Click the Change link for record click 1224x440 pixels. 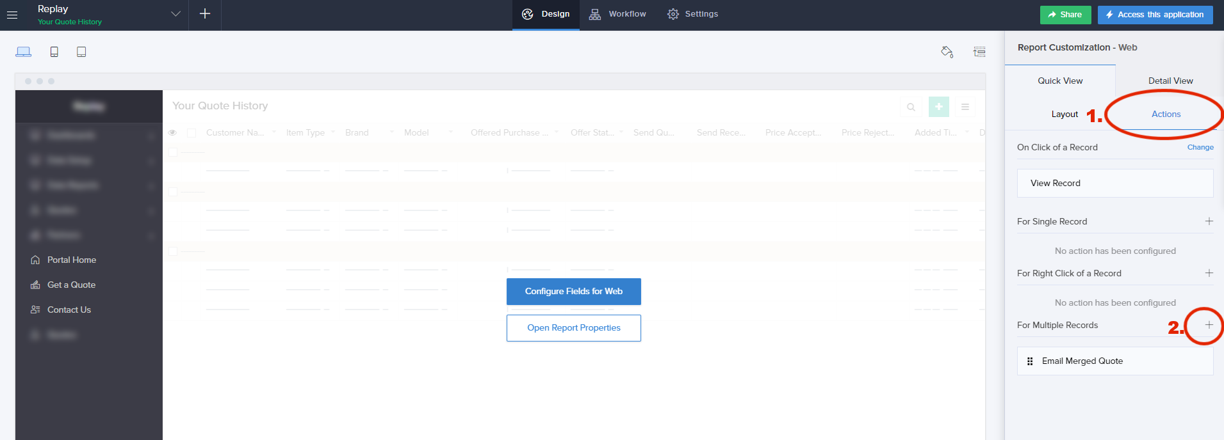1200,147
